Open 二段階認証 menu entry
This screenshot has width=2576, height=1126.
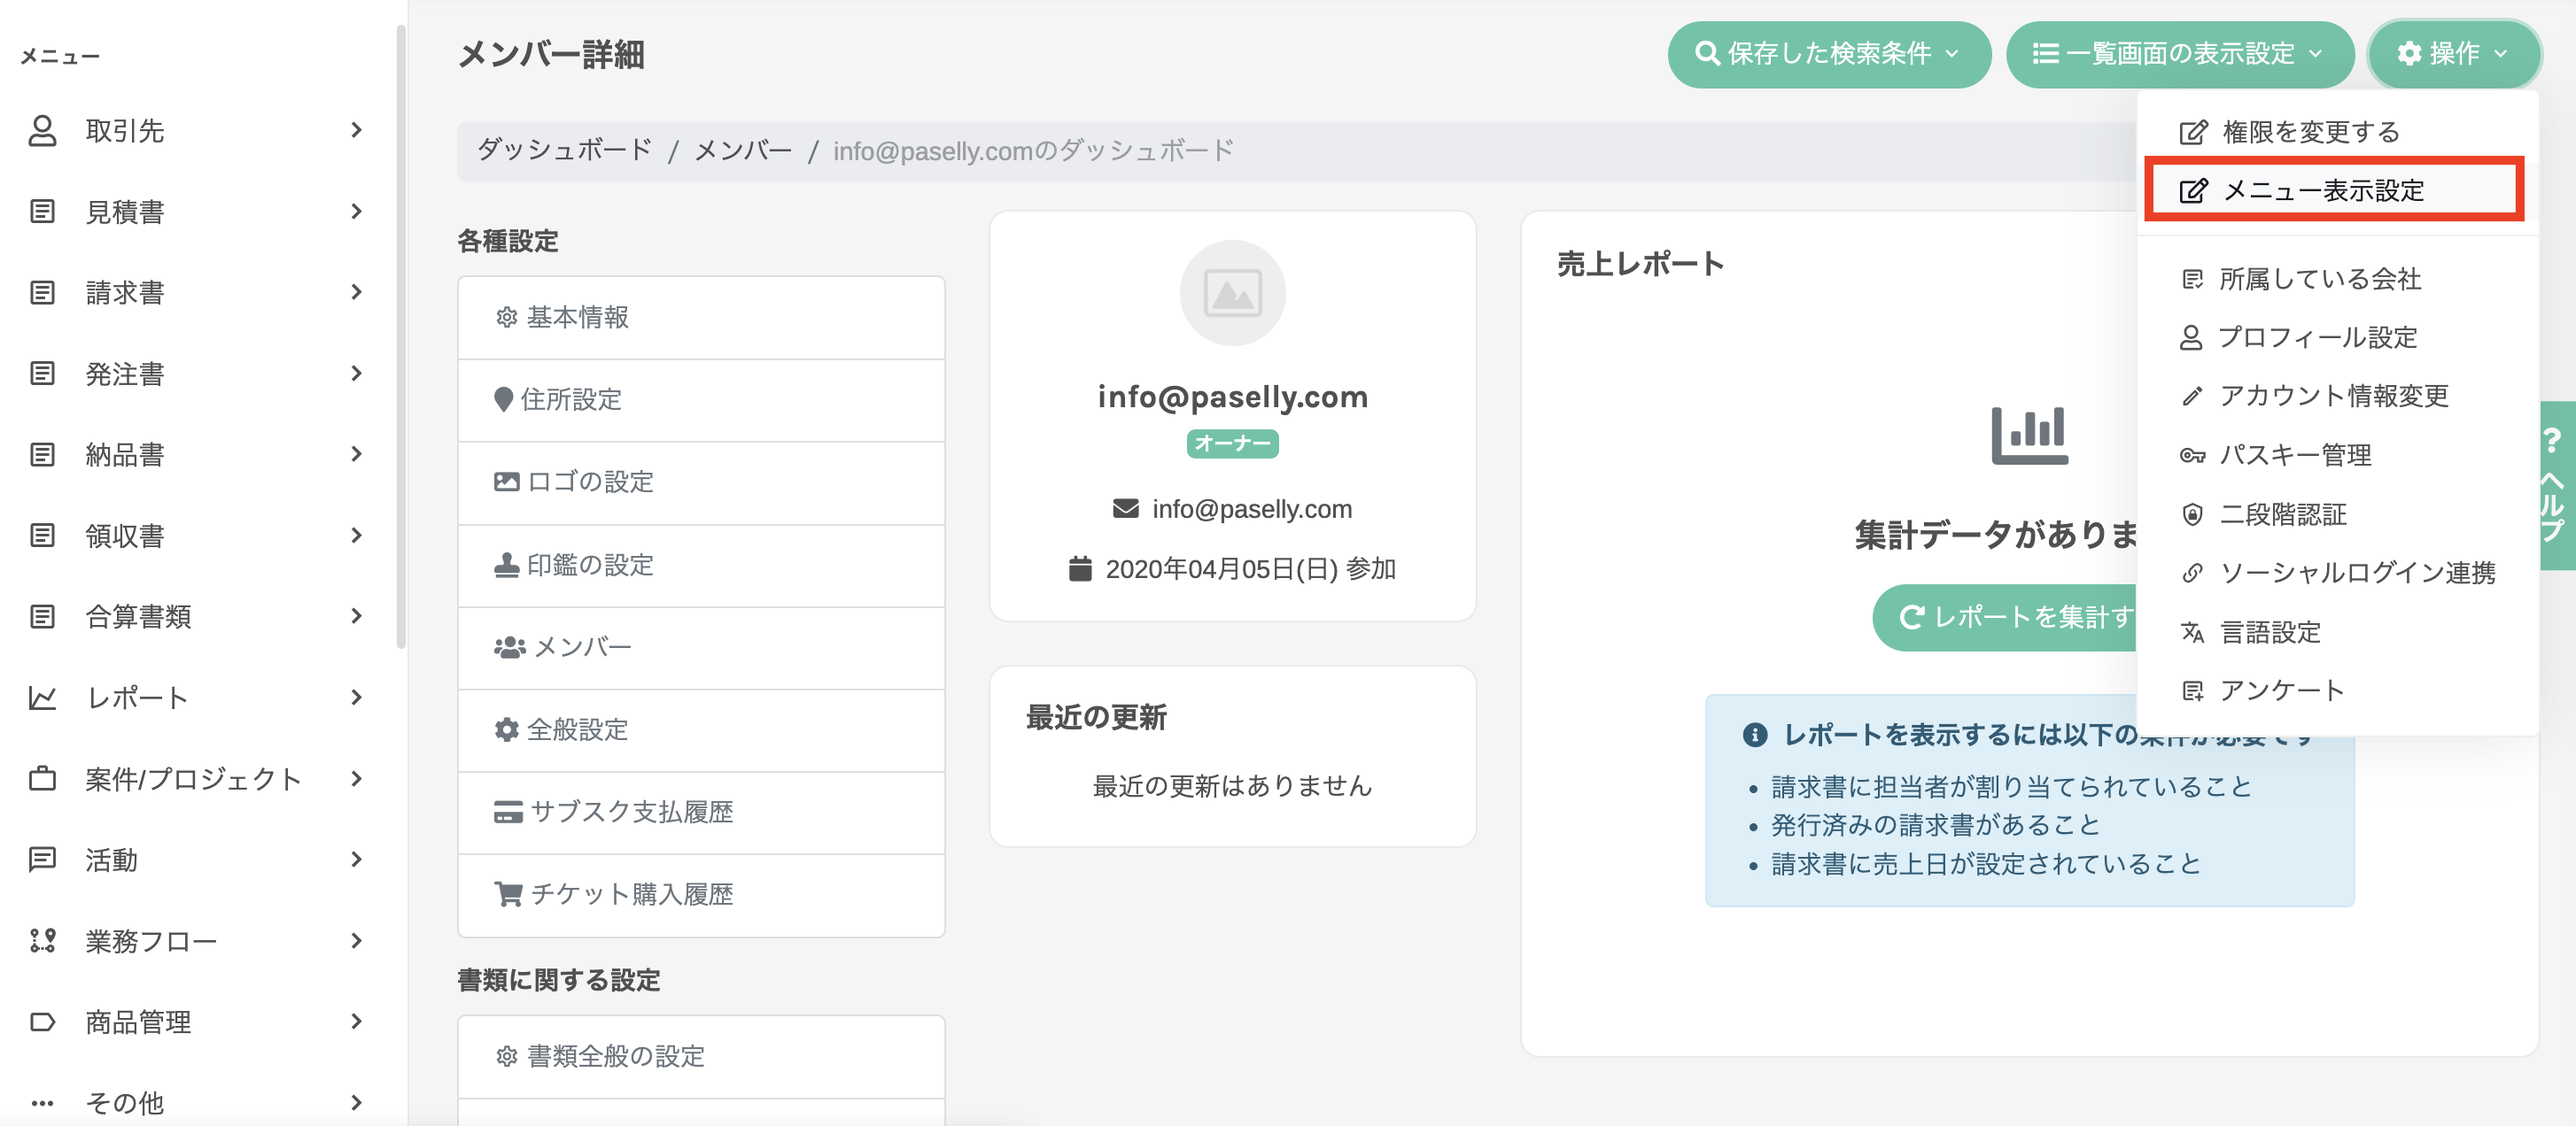[2337, 514]
